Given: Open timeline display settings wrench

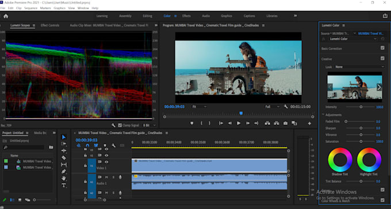Looking at the screenshot, I should tap(113, 145).
